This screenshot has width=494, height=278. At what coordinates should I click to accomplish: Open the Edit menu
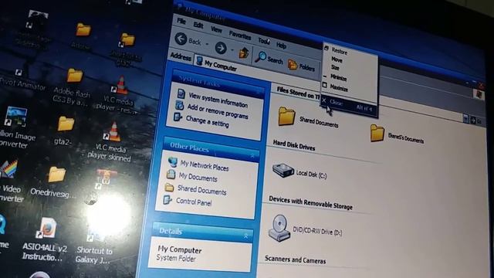(198, 25)
